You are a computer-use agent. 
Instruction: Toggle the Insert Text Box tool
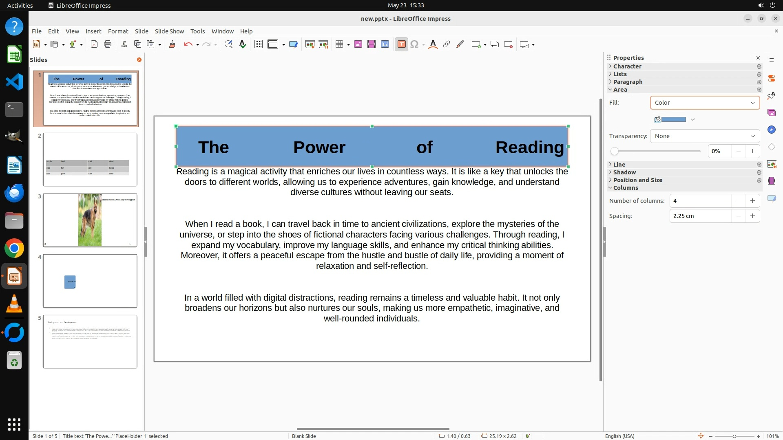(401, 44)
